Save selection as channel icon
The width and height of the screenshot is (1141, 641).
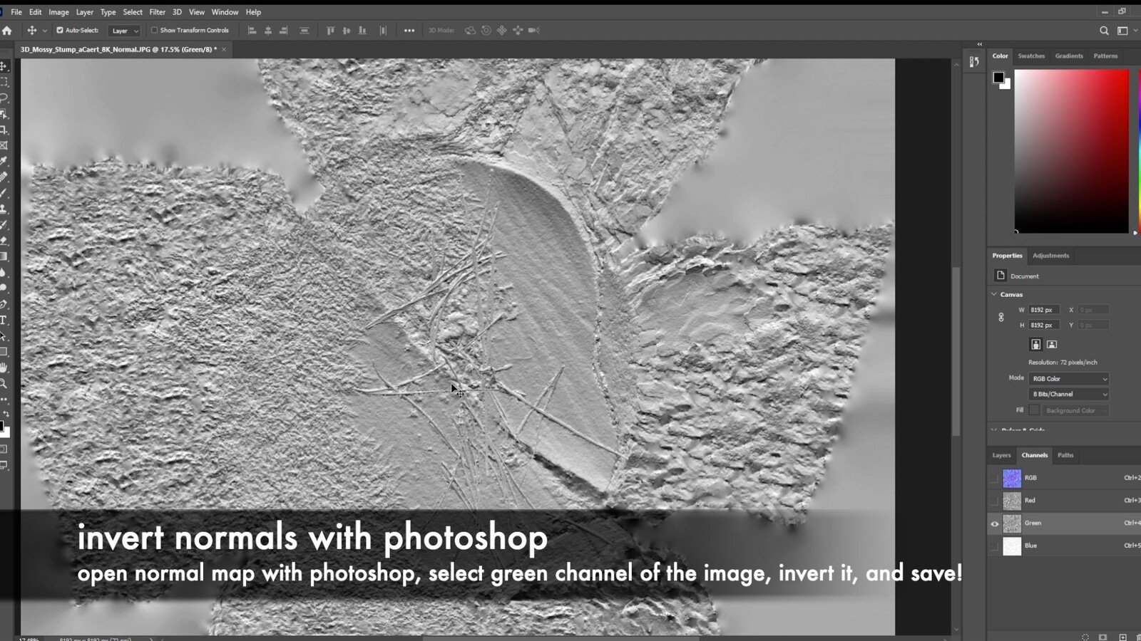tap(1103, 637)
